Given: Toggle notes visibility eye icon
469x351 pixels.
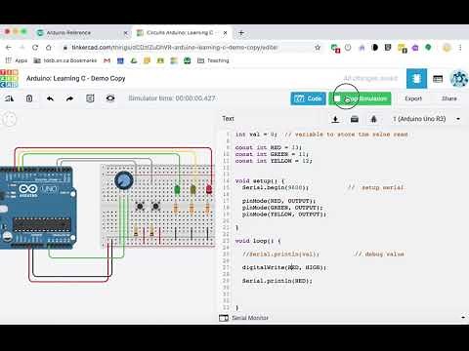Looking at the screenshot, I should point(110,98).
